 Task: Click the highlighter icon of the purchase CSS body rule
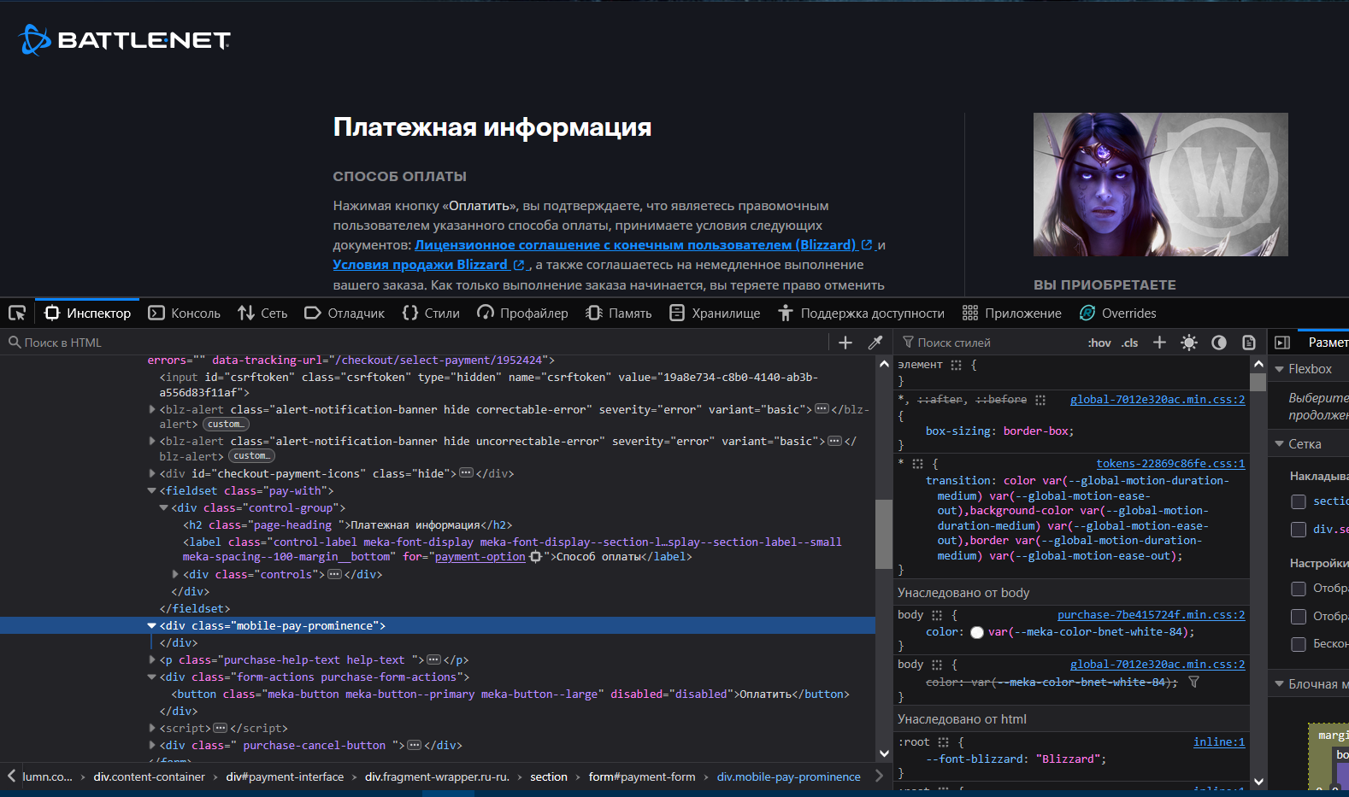[x=937, y=615]
